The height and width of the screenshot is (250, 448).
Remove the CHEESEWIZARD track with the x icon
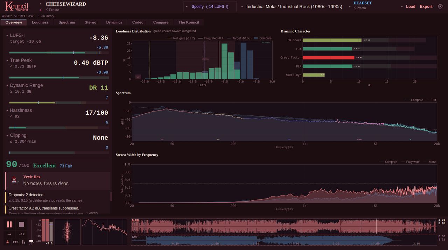(40, 10)
